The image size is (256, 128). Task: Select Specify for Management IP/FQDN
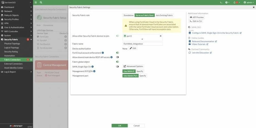140,71
